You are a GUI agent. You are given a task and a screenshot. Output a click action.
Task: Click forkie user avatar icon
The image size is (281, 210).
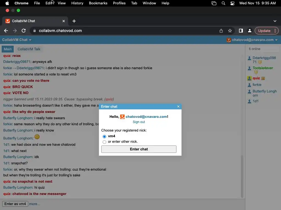click(x=249, y=85)
